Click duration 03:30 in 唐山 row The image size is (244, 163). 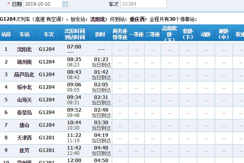pyautogui.click(x=101, y=122)
